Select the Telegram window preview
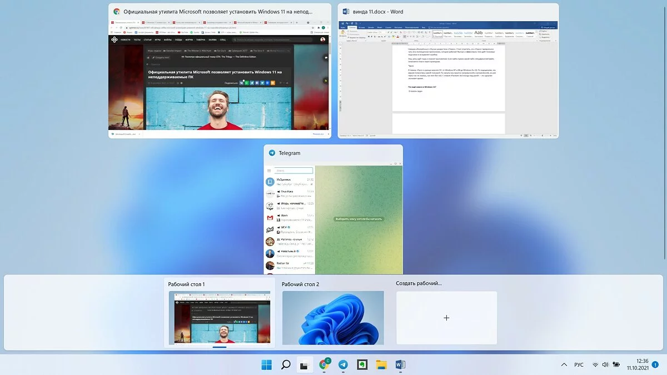The height and width of the screenshot is (375, 667). [333, 217]
